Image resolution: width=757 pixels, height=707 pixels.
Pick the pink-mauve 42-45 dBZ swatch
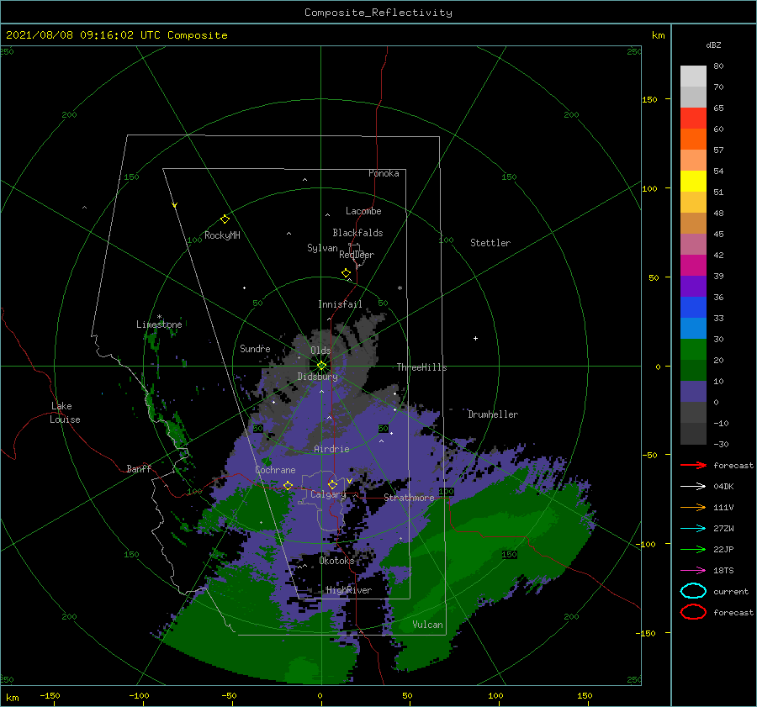tap(693, 244)
